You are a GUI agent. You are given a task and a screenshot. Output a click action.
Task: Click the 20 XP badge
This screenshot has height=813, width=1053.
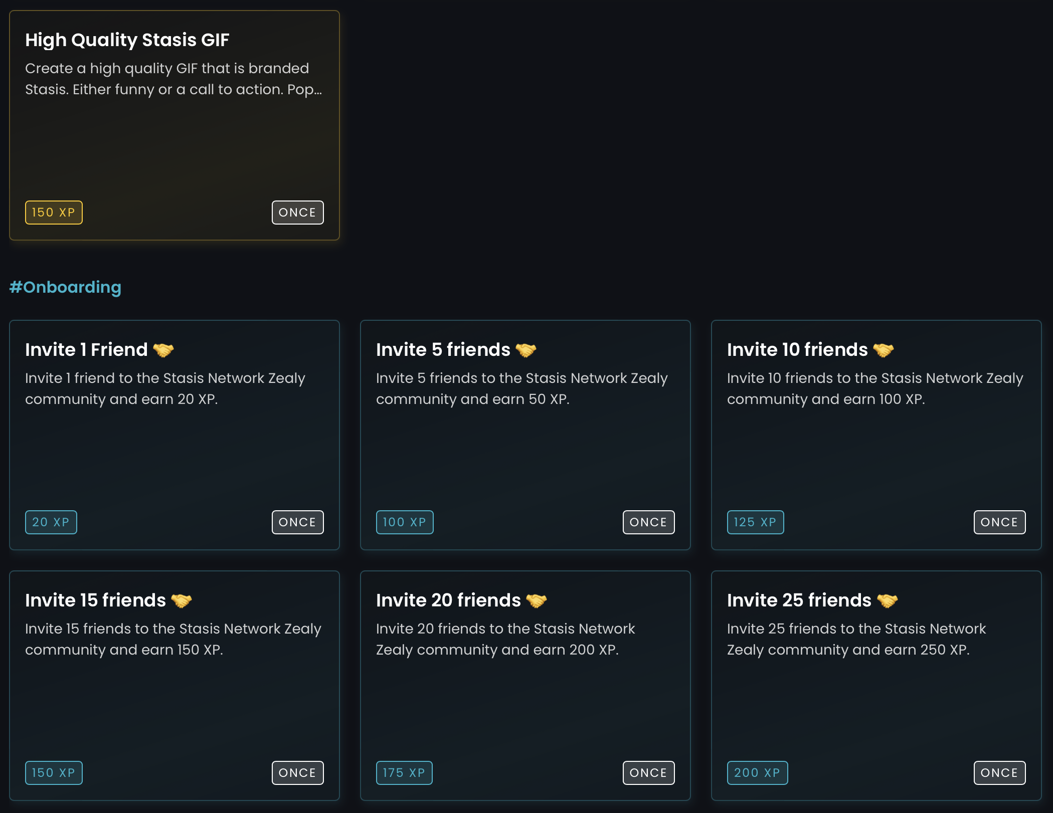click(x=51, y=522)
